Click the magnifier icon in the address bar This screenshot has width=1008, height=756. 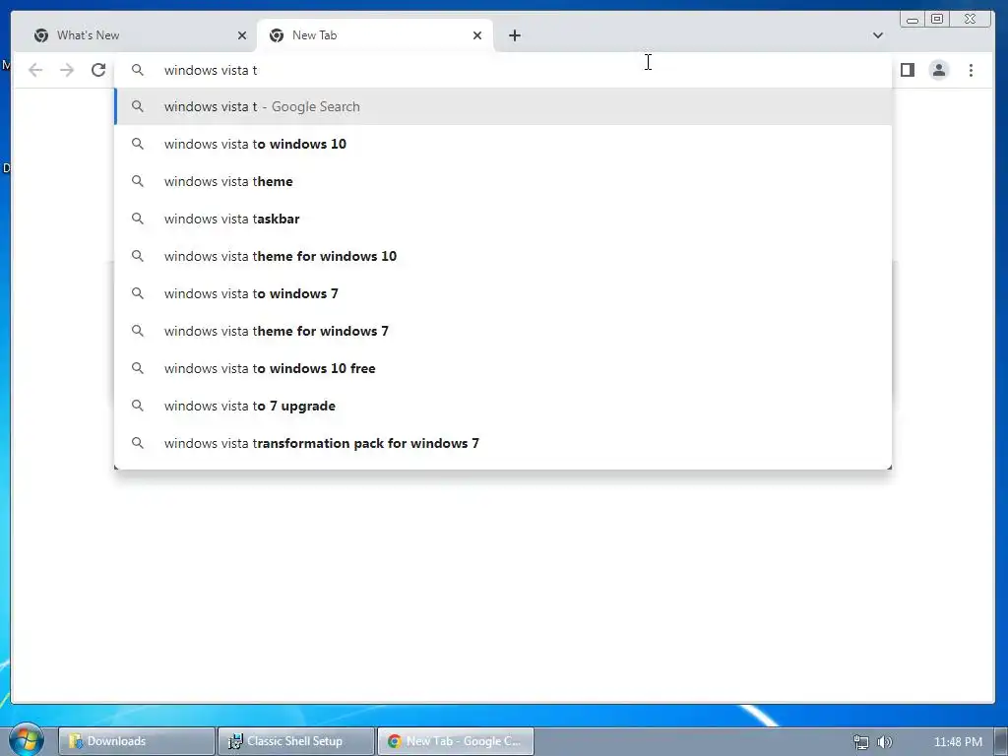pyautogui.click(x=138, y=70)
